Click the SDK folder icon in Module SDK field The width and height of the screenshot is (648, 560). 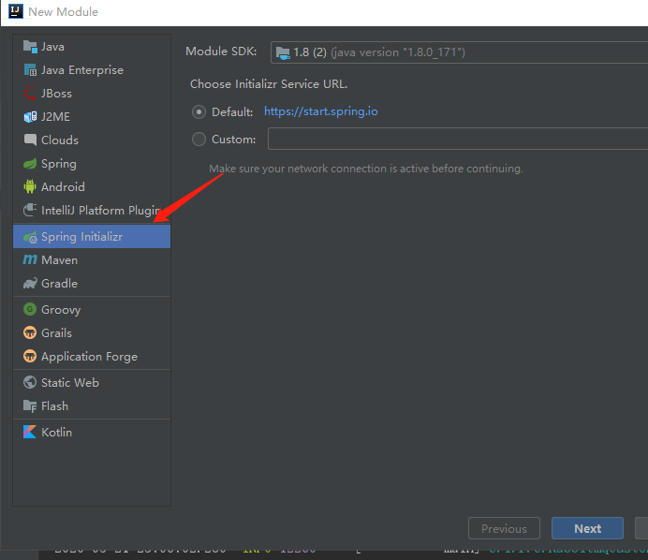click(x=283, y=52)
